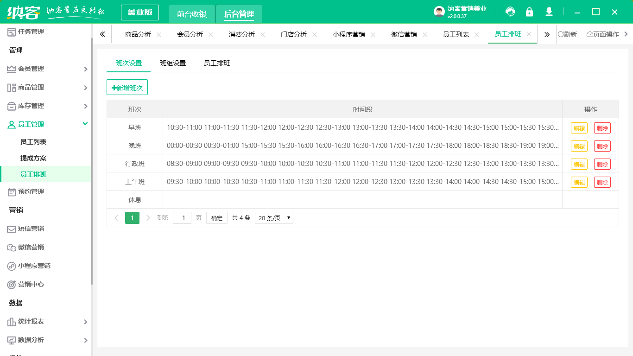Click the lock screen icon
This screenshot has height=356, width=633.
[x=529, y=12]
